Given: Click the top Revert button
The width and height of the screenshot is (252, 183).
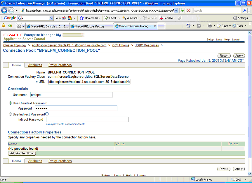Looking at the screenshot, I should point(224,56).
